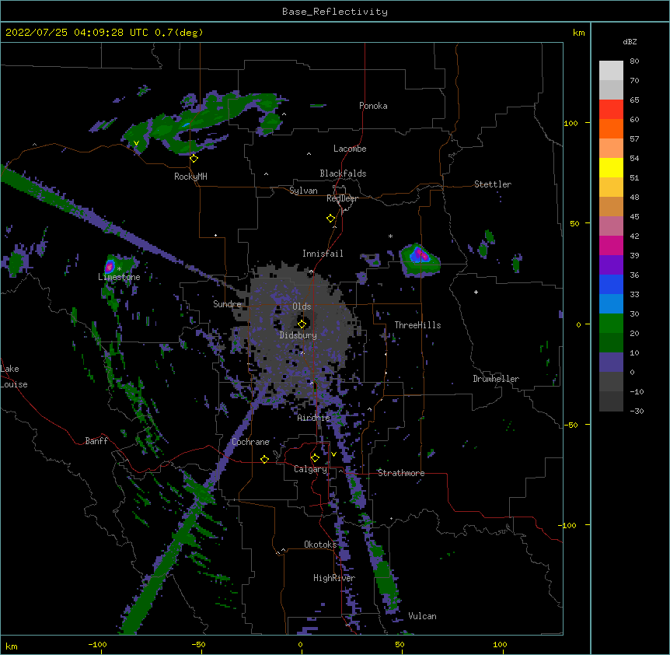Click the 80 value on the dBZ legend
The image size is (670, 655).
pyautogui.click(x=634, y=61)
